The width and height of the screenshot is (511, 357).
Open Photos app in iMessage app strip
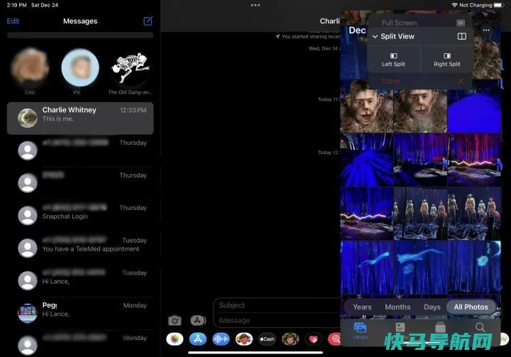175,339
